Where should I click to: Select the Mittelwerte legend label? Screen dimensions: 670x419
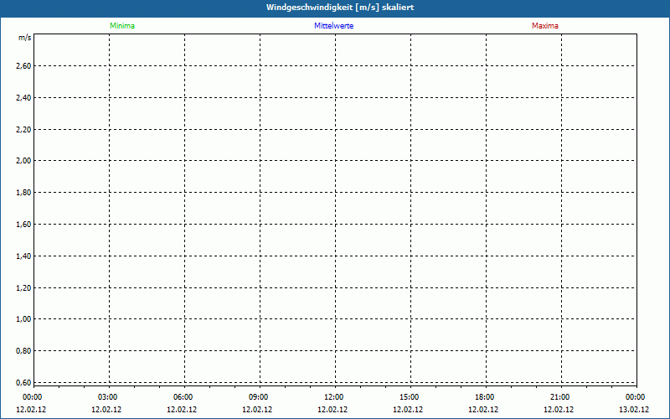[333, 26]
